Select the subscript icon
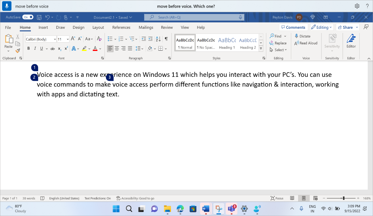 [x=59, y=48]
